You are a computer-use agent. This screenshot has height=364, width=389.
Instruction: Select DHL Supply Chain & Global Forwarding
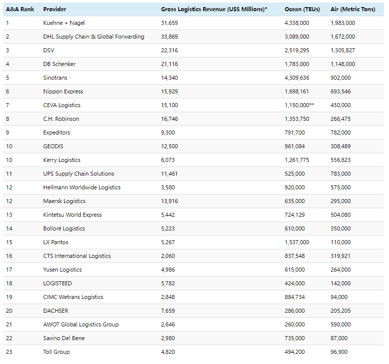tap(94, 37)
